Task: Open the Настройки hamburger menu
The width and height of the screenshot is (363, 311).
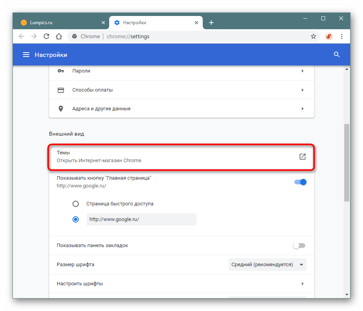Action: [26, 55]
